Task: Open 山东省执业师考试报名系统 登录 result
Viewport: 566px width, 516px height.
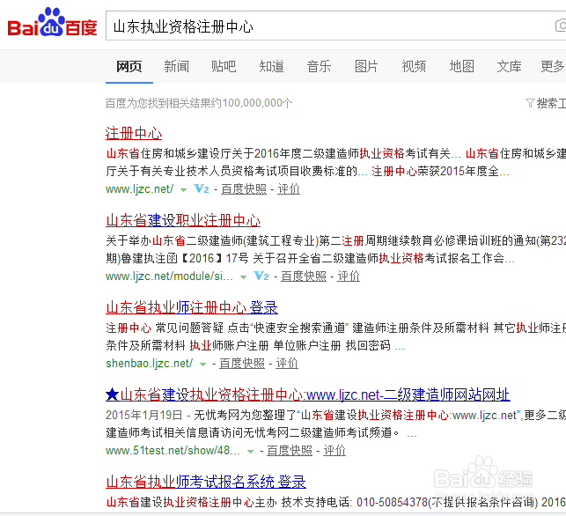Action: point(206,482)
